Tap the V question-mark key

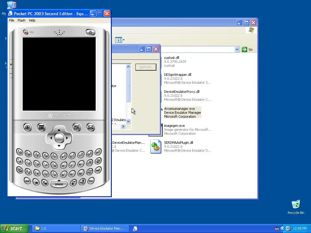54,174
